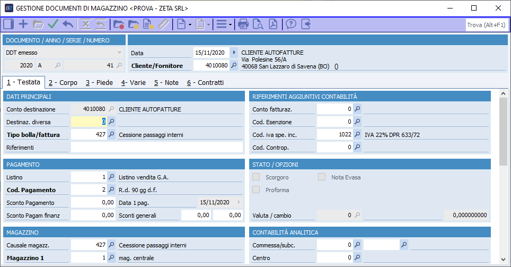Open print preview with magnifier icon
Image resolution: width=511 pixels, height=267 pixels.
pos(258,24)
